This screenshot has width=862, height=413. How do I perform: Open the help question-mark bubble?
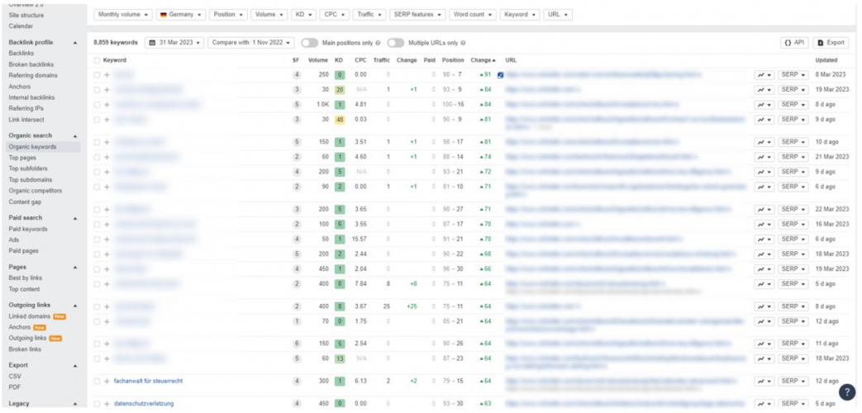(x=847, y=392)
